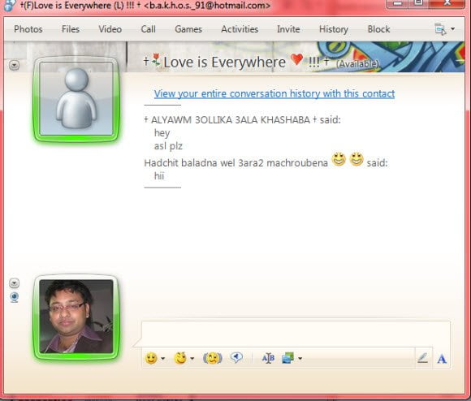Open the Activities menu
This screenshot has height=401, width=471.
click(240, 29)
